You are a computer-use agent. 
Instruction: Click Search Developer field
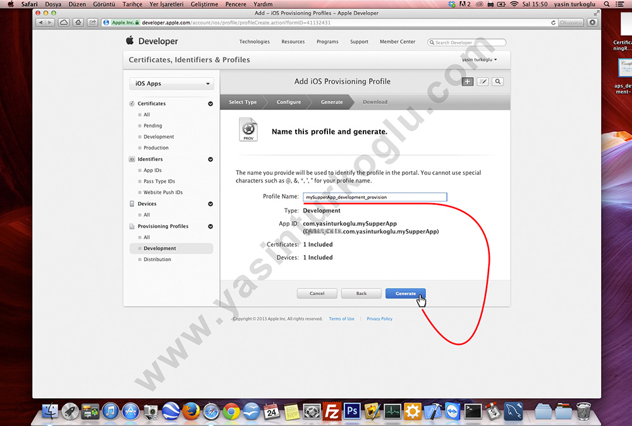467,42
